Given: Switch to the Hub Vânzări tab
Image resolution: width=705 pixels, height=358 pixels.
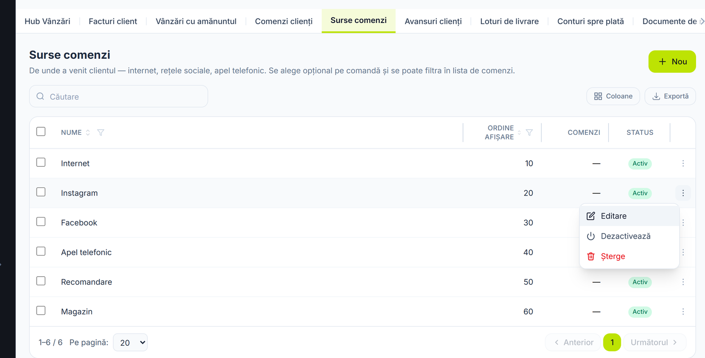Looking at the screenshot, I should pos(47,21).
